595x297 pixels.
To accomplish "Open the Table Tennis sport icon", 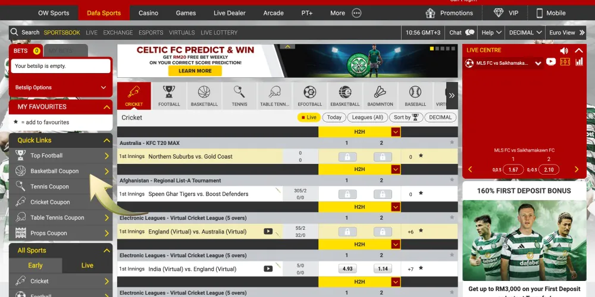I will pos(274,96).
